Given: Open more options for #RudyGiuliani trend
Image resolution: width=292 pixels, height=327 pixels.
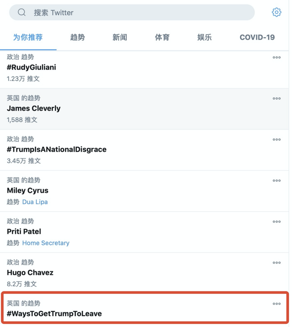Looking at the screenshot, I should (276, 58).
